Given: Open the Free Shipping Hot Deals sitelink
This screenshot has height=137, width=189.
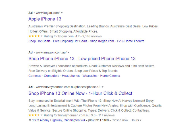Looking at the screenshot, I should pyautogui.click(x=70, y=41).
